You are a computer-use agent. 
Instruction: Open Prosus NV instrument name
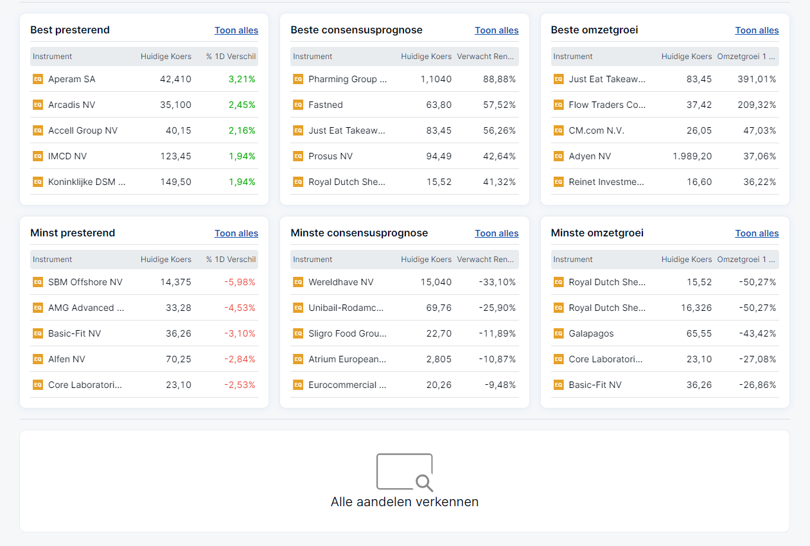(x=330, y=156)
